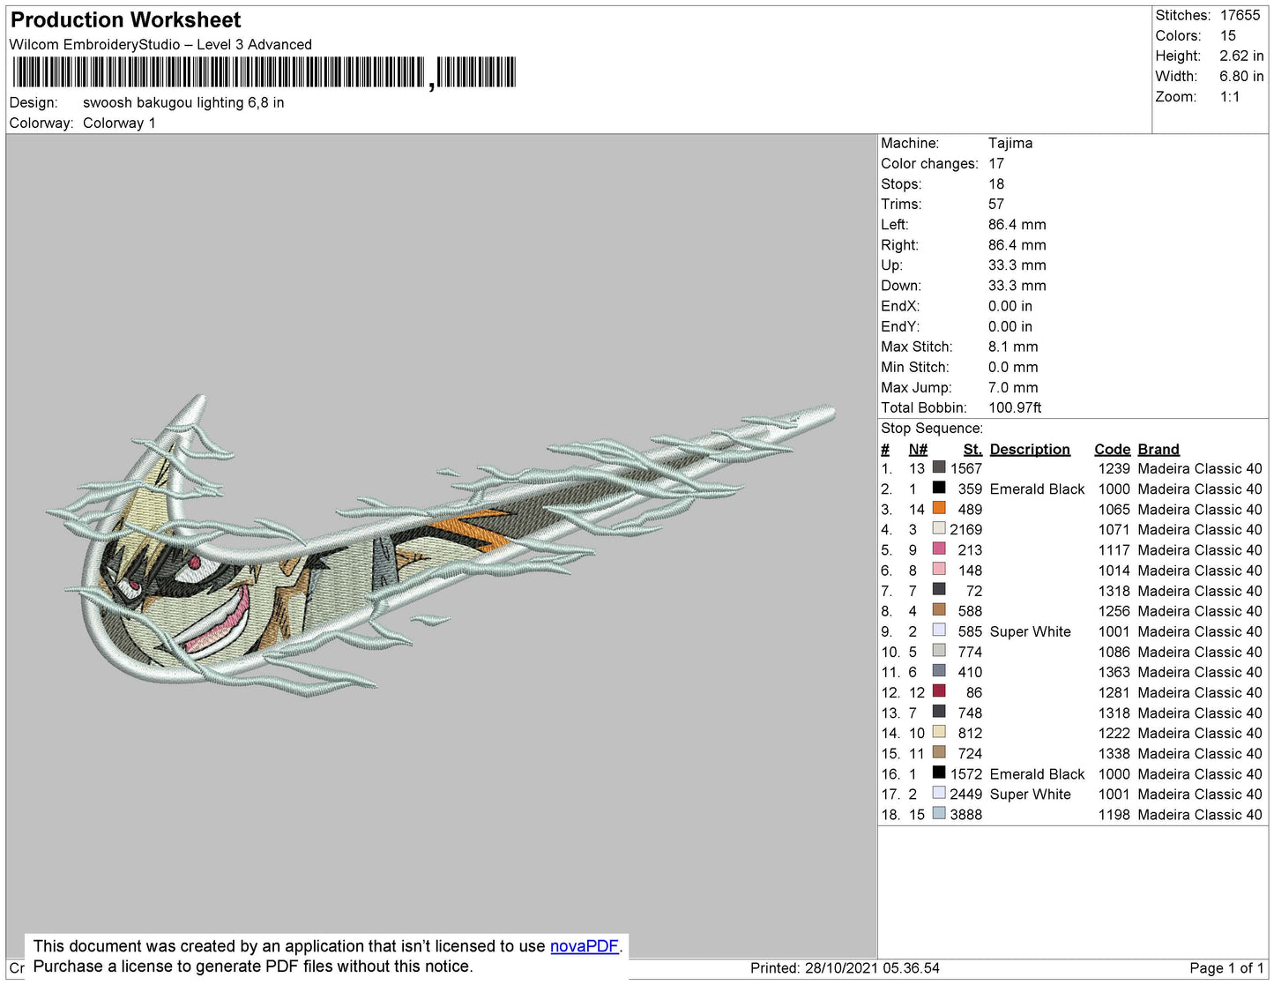Screen dimensions: 1274x985
Task: Click the Description column header
Action: coord(1030,449)
